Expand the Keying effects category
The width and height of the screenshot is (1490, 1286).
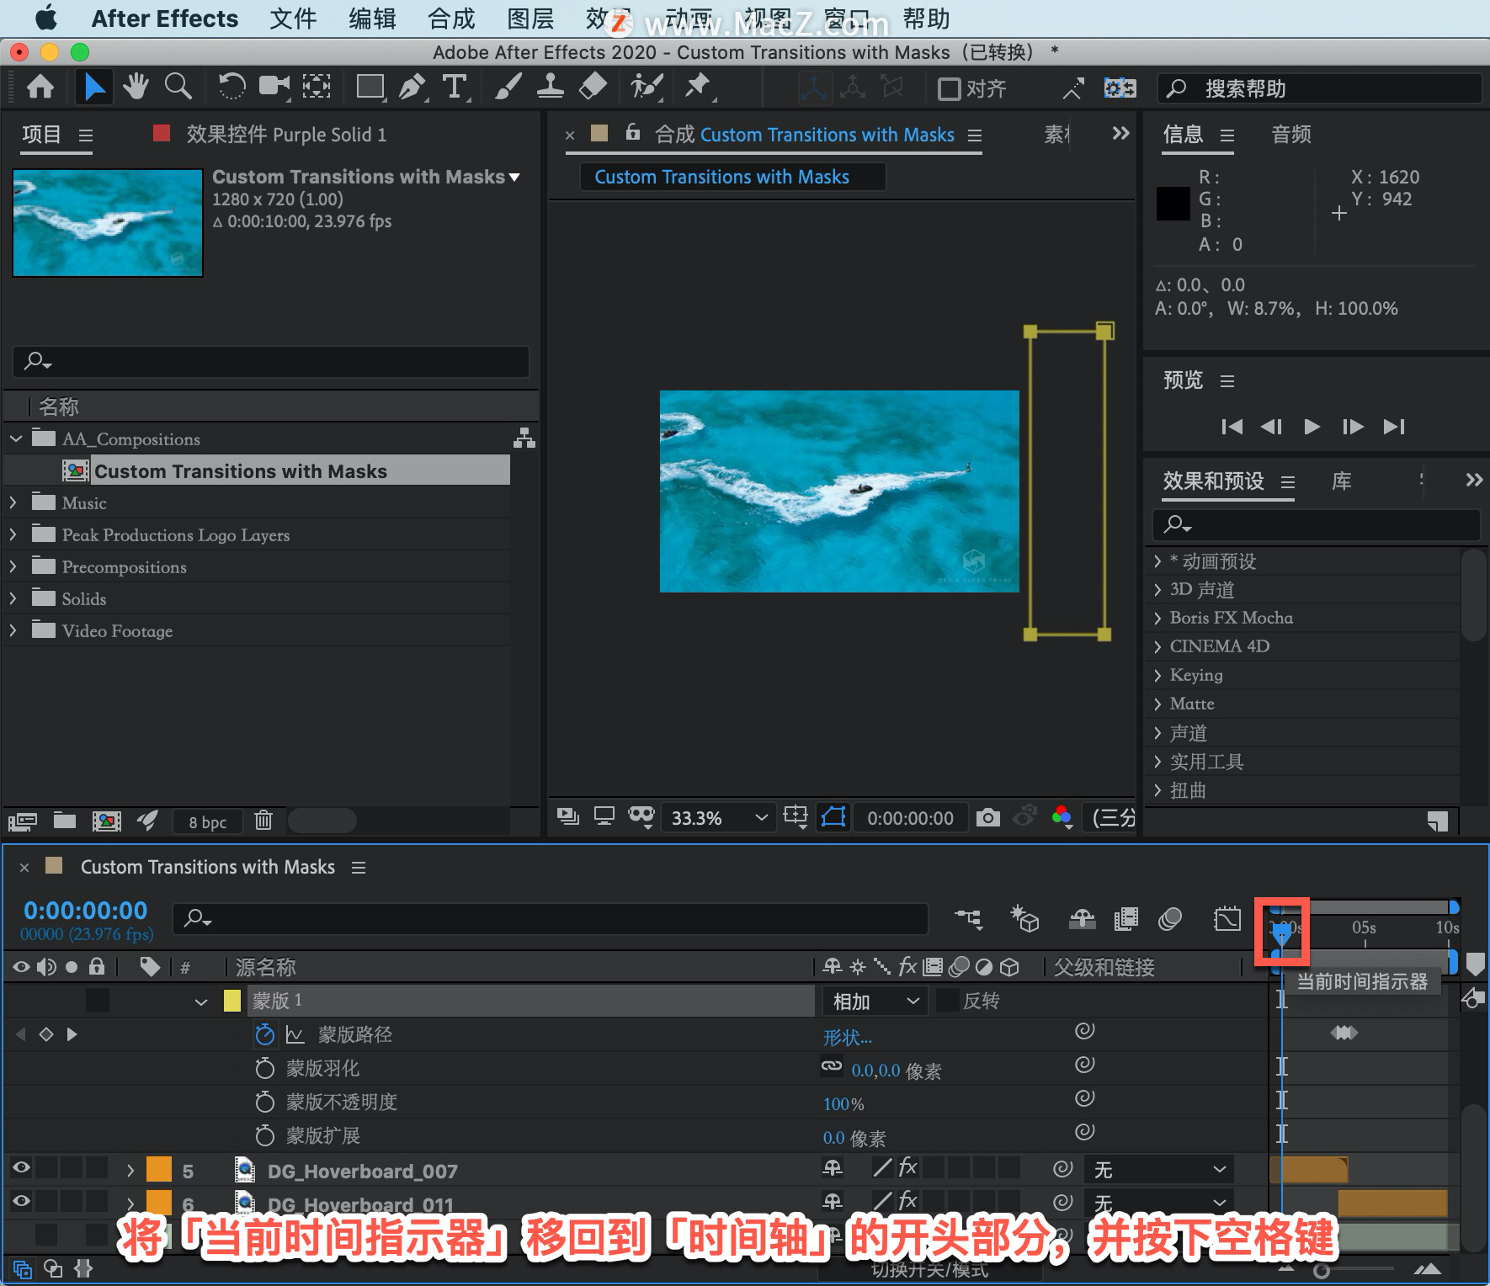pyautogui.click(x=1157, y=675)
